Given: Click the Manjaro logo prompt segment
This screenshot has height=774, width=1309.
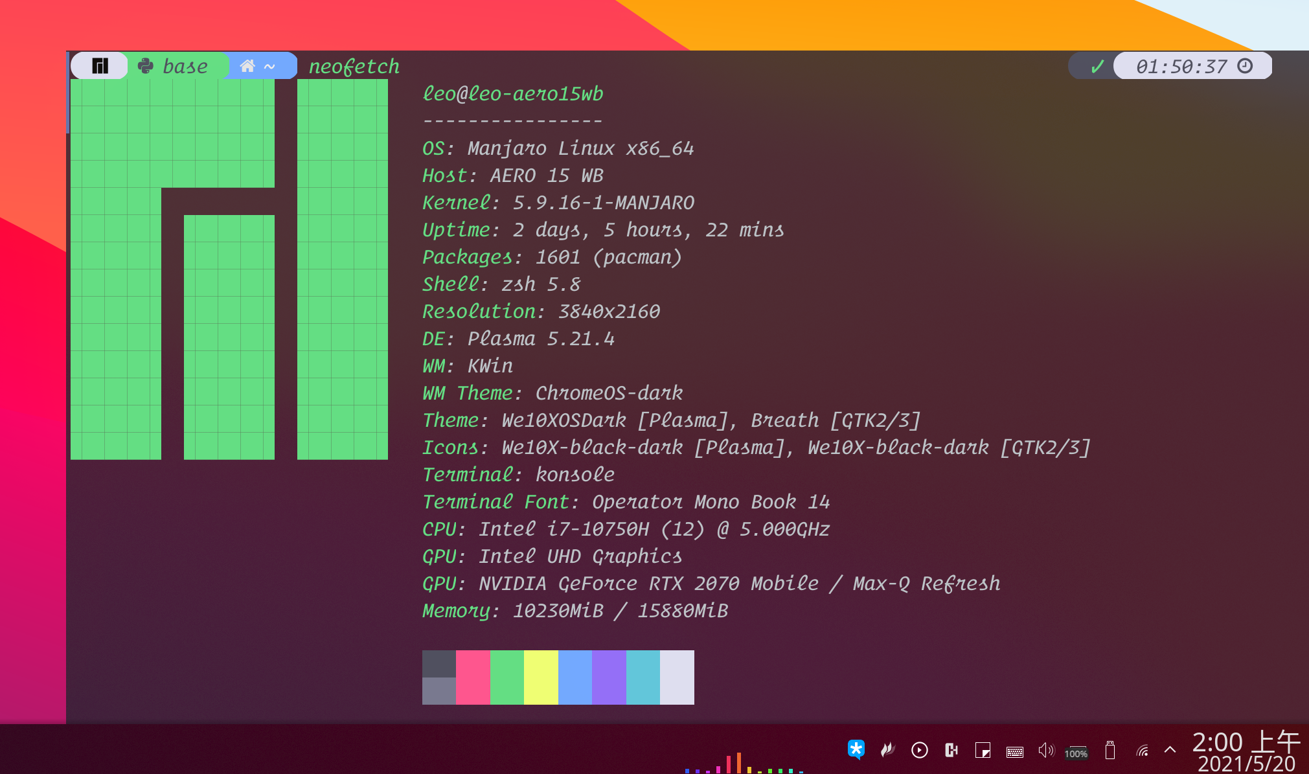Looking at the screenshot, I should click(x=100, y=66).
